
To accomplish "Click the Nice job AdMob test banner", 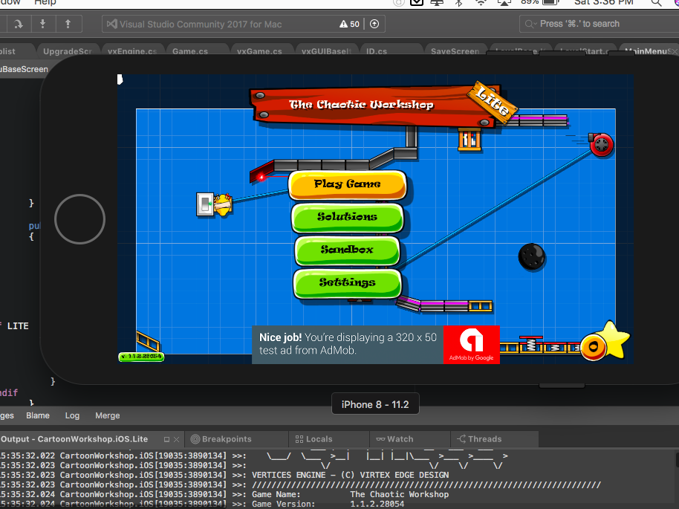I will click(348, 344).
